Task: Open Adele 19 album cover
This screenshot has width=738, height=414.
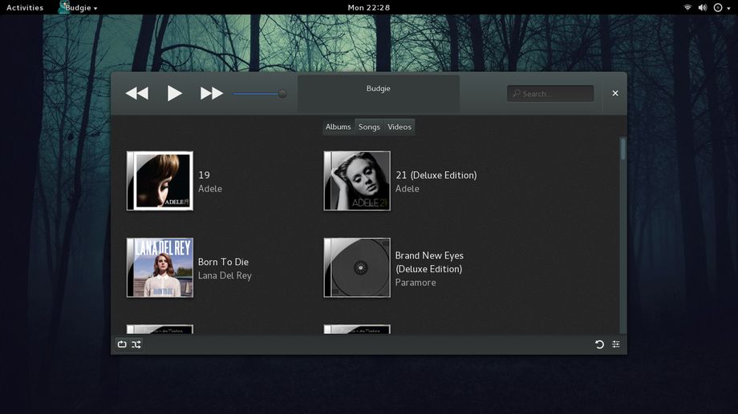Action: pyautogui.click(x=160, y=181)
